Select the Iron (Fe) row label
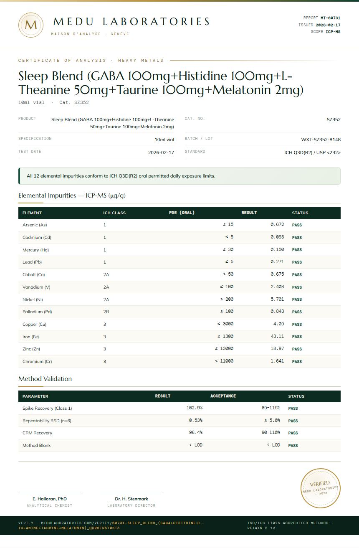This screenshot has height=548, width=359. 30,337
